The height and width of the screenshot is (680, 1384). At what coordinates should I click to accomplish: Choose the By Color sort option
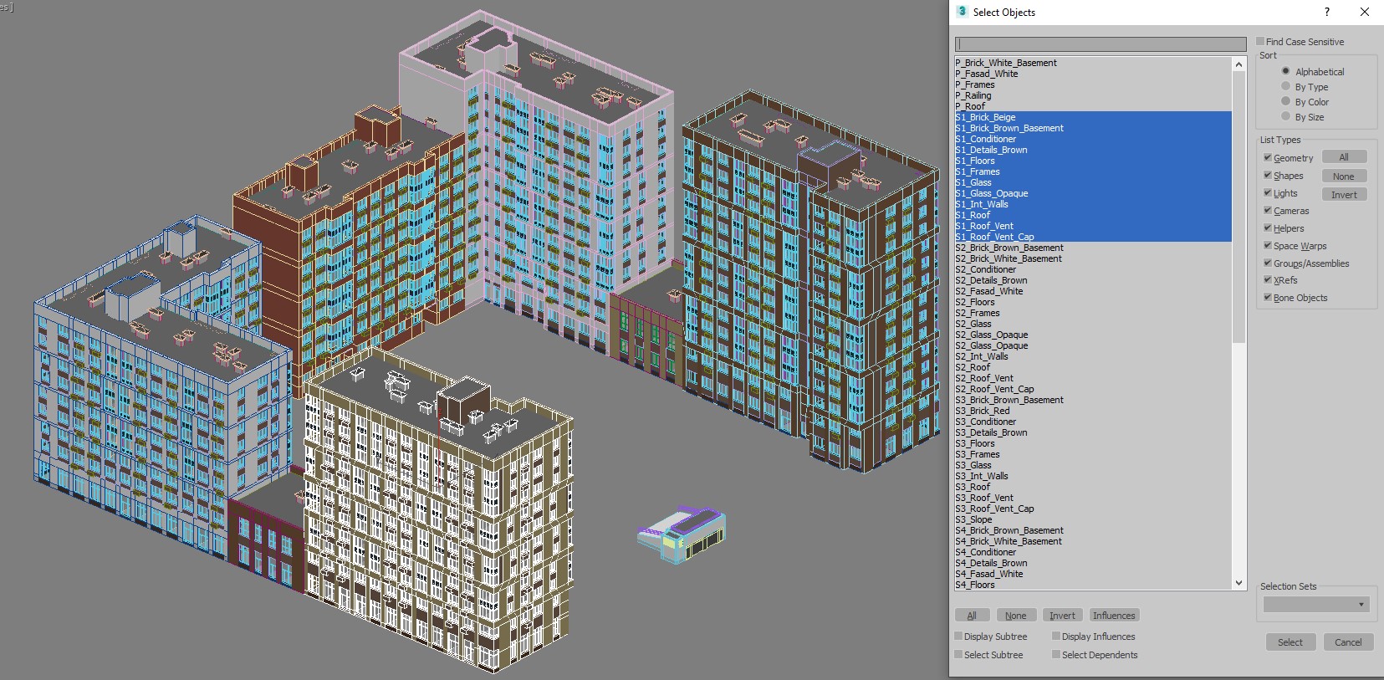[x=1286, y=101]
